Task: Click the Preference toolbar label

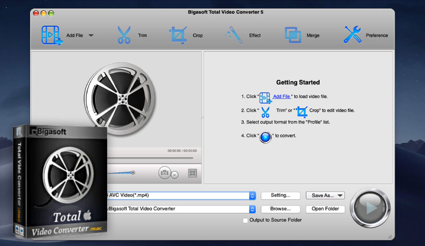Action: tap(377, 36)
